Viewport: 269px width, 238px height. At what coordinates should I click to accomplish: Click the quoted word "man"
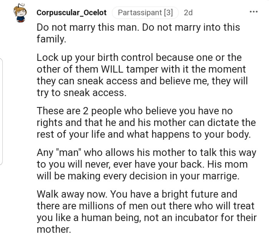[72, 153]
